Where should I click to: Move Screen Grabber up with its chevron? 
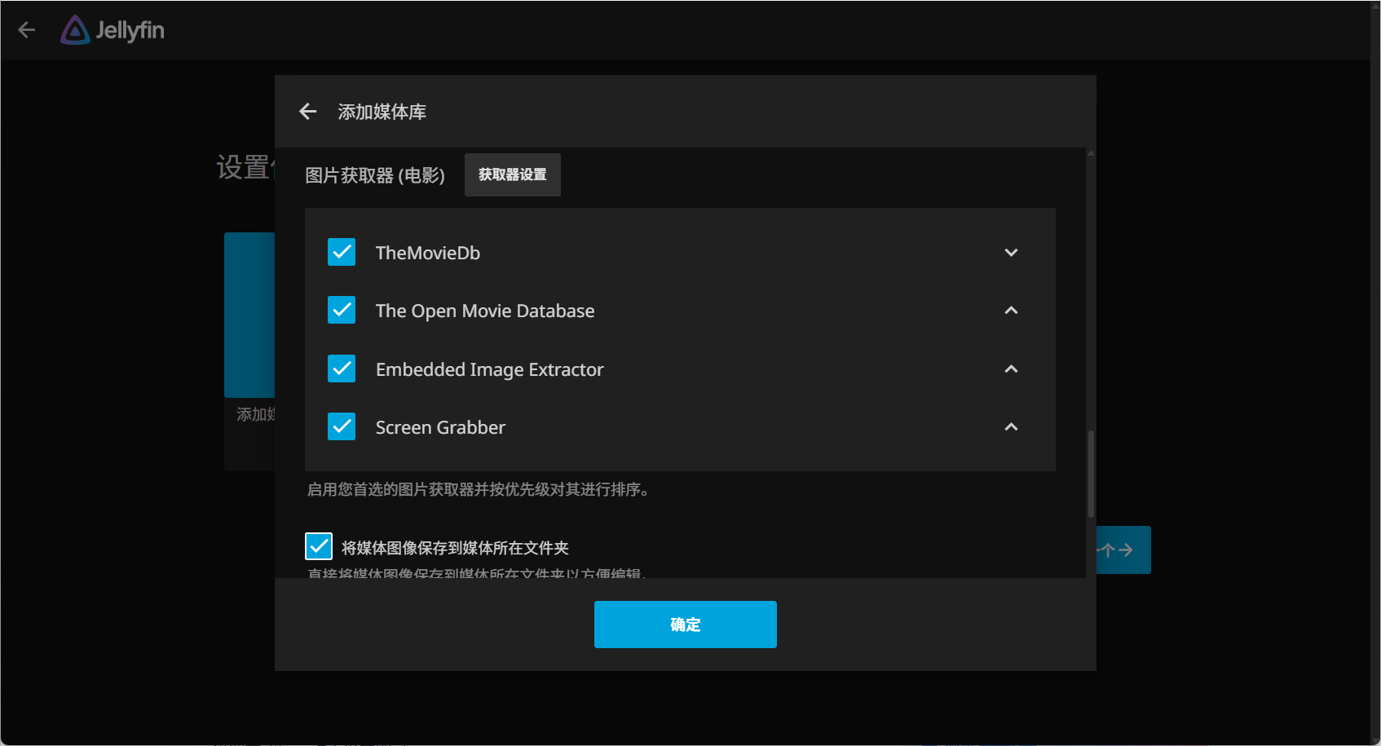[x=1011, y=427]
